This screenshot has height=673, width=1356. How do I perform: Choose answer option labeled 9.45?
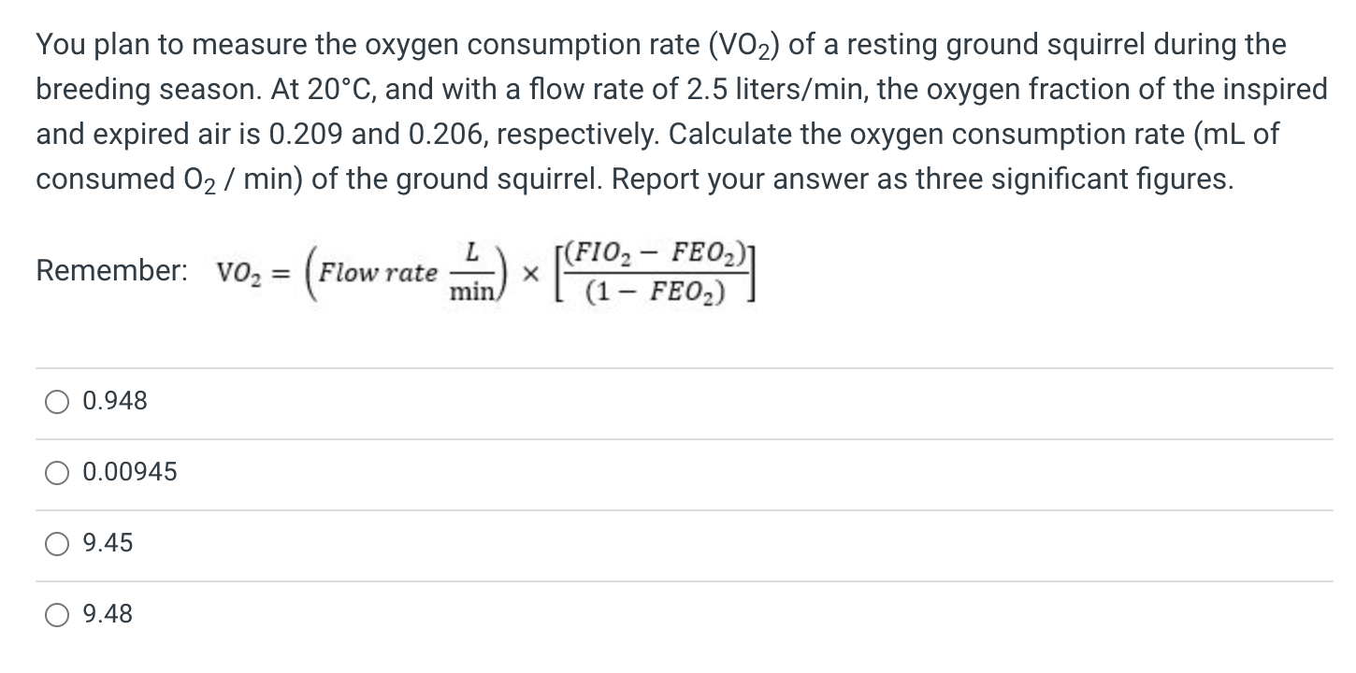[109, 543]
